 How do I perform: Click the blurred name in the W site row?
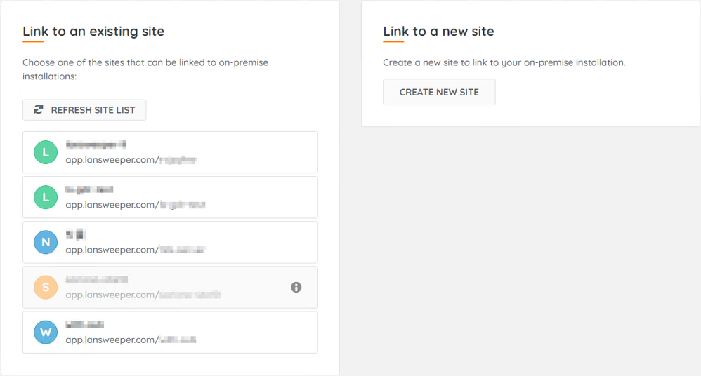coord(84,324)
